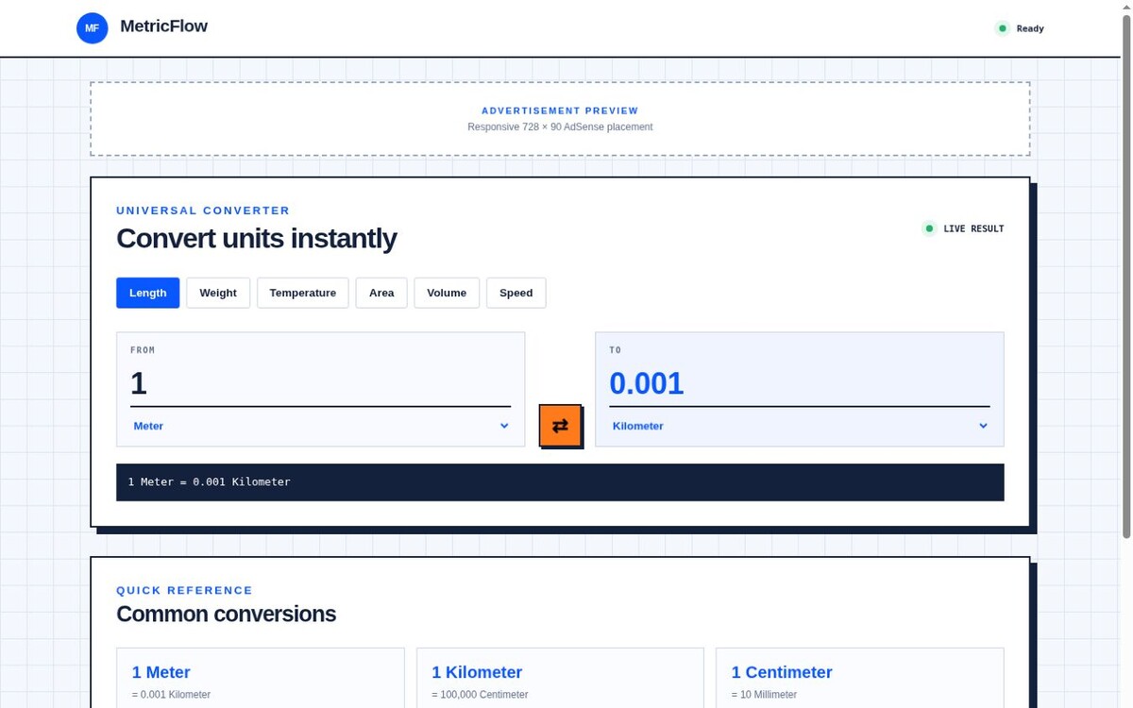
Task: Click the 1 Meter quick reference card
Action: click(261, 678)
